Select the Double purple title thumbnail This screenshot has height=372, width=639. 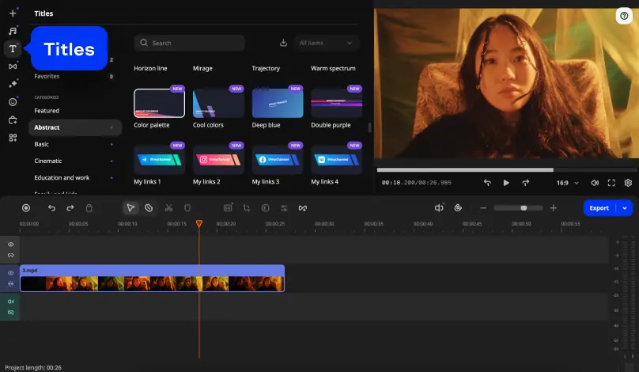pyautogui.click(x=337, y=103)
